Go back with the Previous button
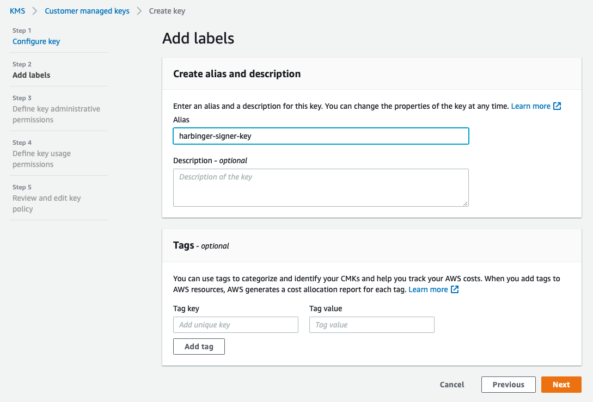This screenshot has width=593, height=402. coord(508,385)
